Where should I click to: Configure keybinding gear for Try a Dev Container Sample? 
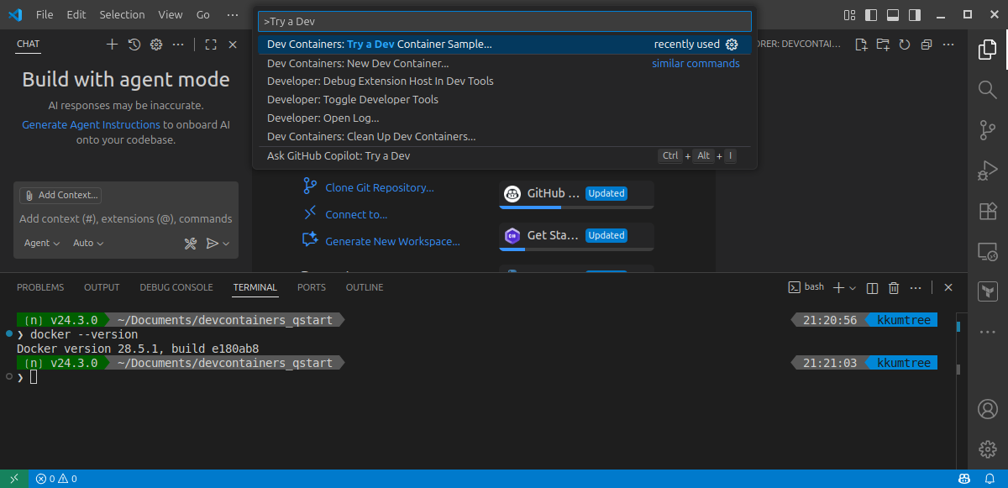tap(732, 45)
